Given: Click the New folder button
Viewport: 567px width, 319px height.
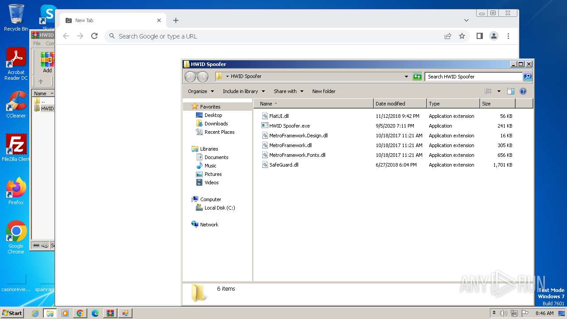Looking at the screenshot, I should (x=324, y=91).
